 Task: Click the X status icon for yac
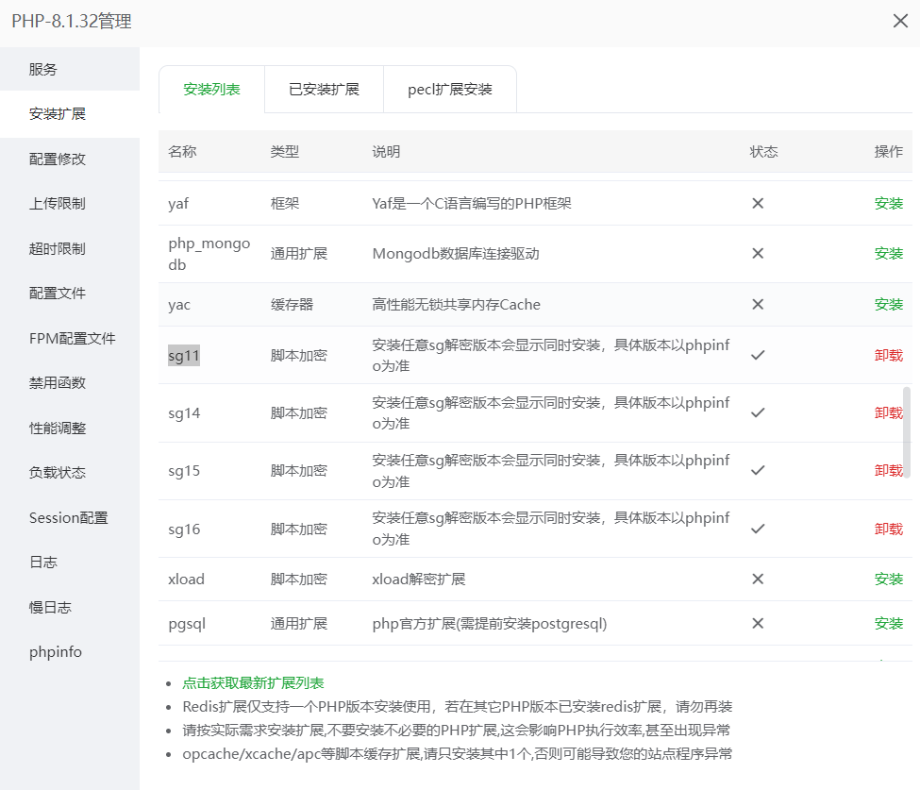[x=757, y=304]
